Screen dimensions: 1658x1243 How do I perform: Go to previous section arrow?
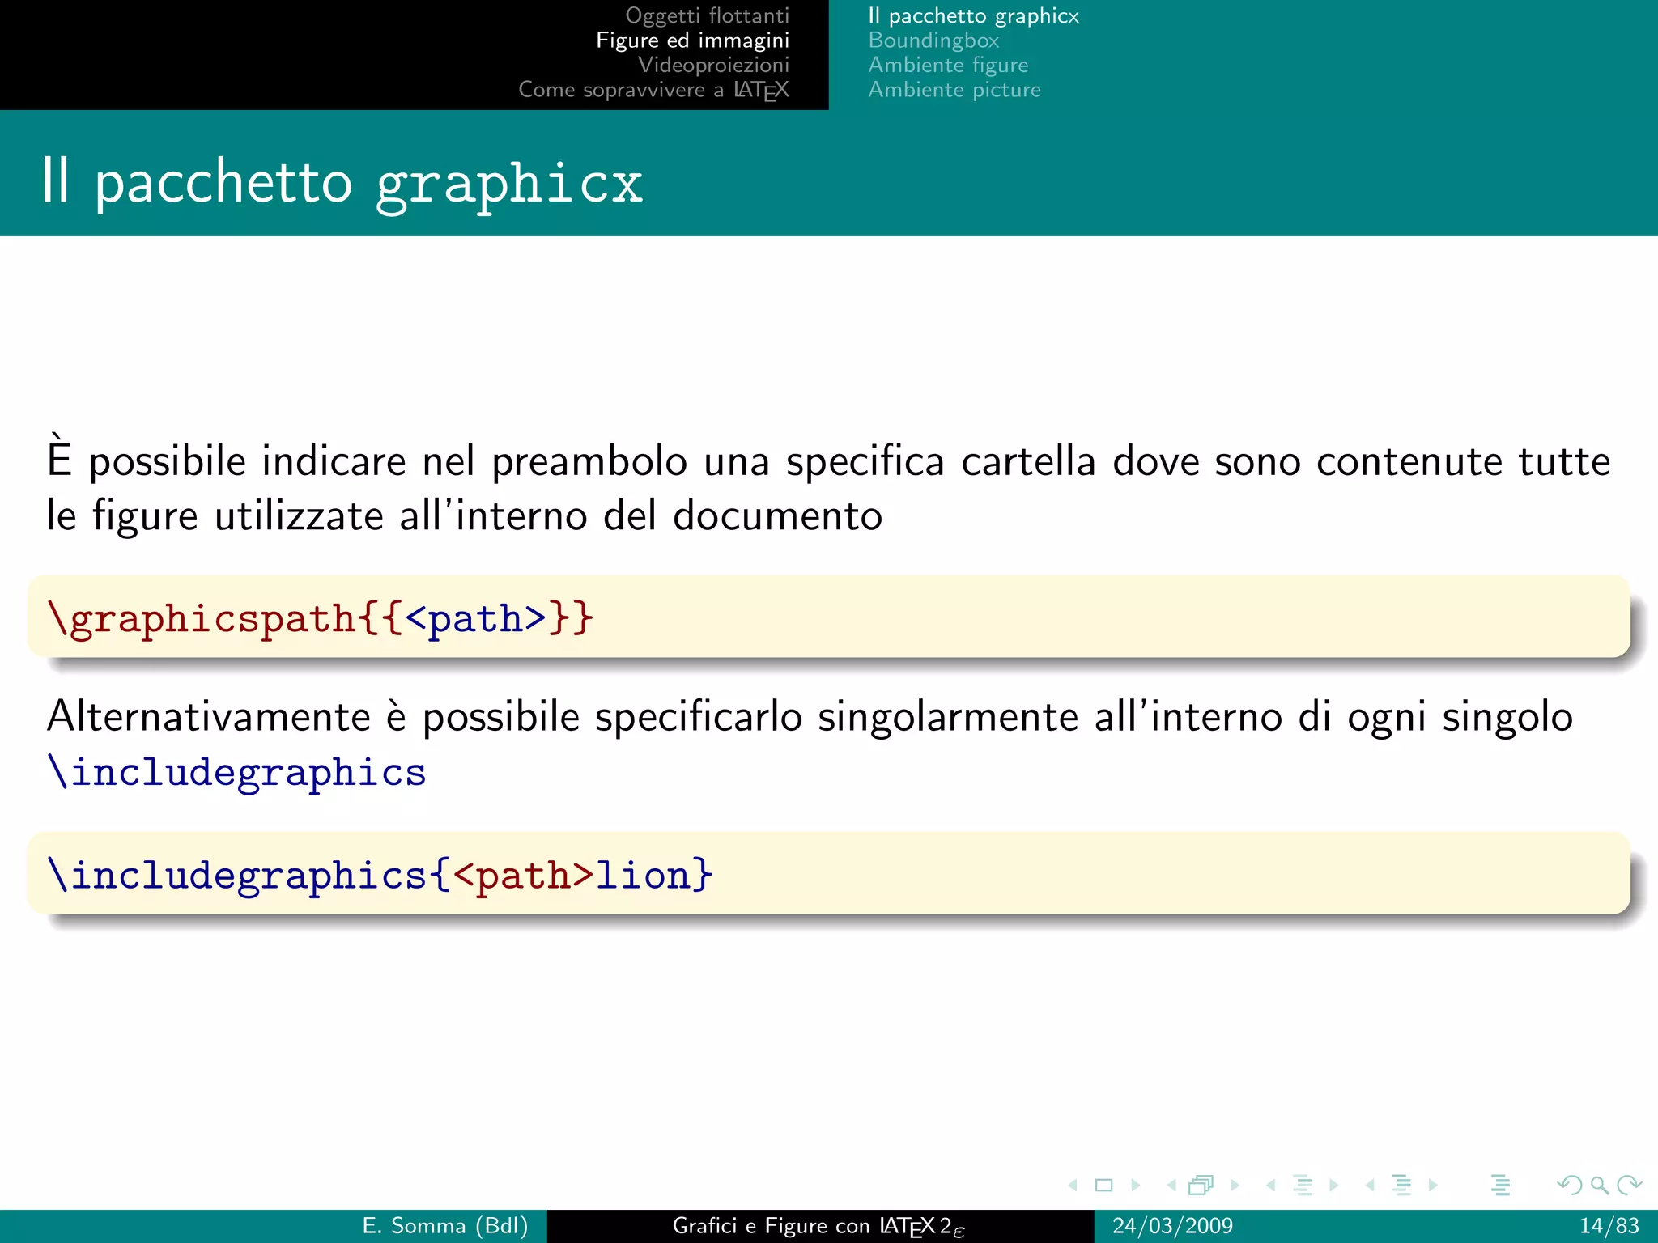[1370, 1186]
